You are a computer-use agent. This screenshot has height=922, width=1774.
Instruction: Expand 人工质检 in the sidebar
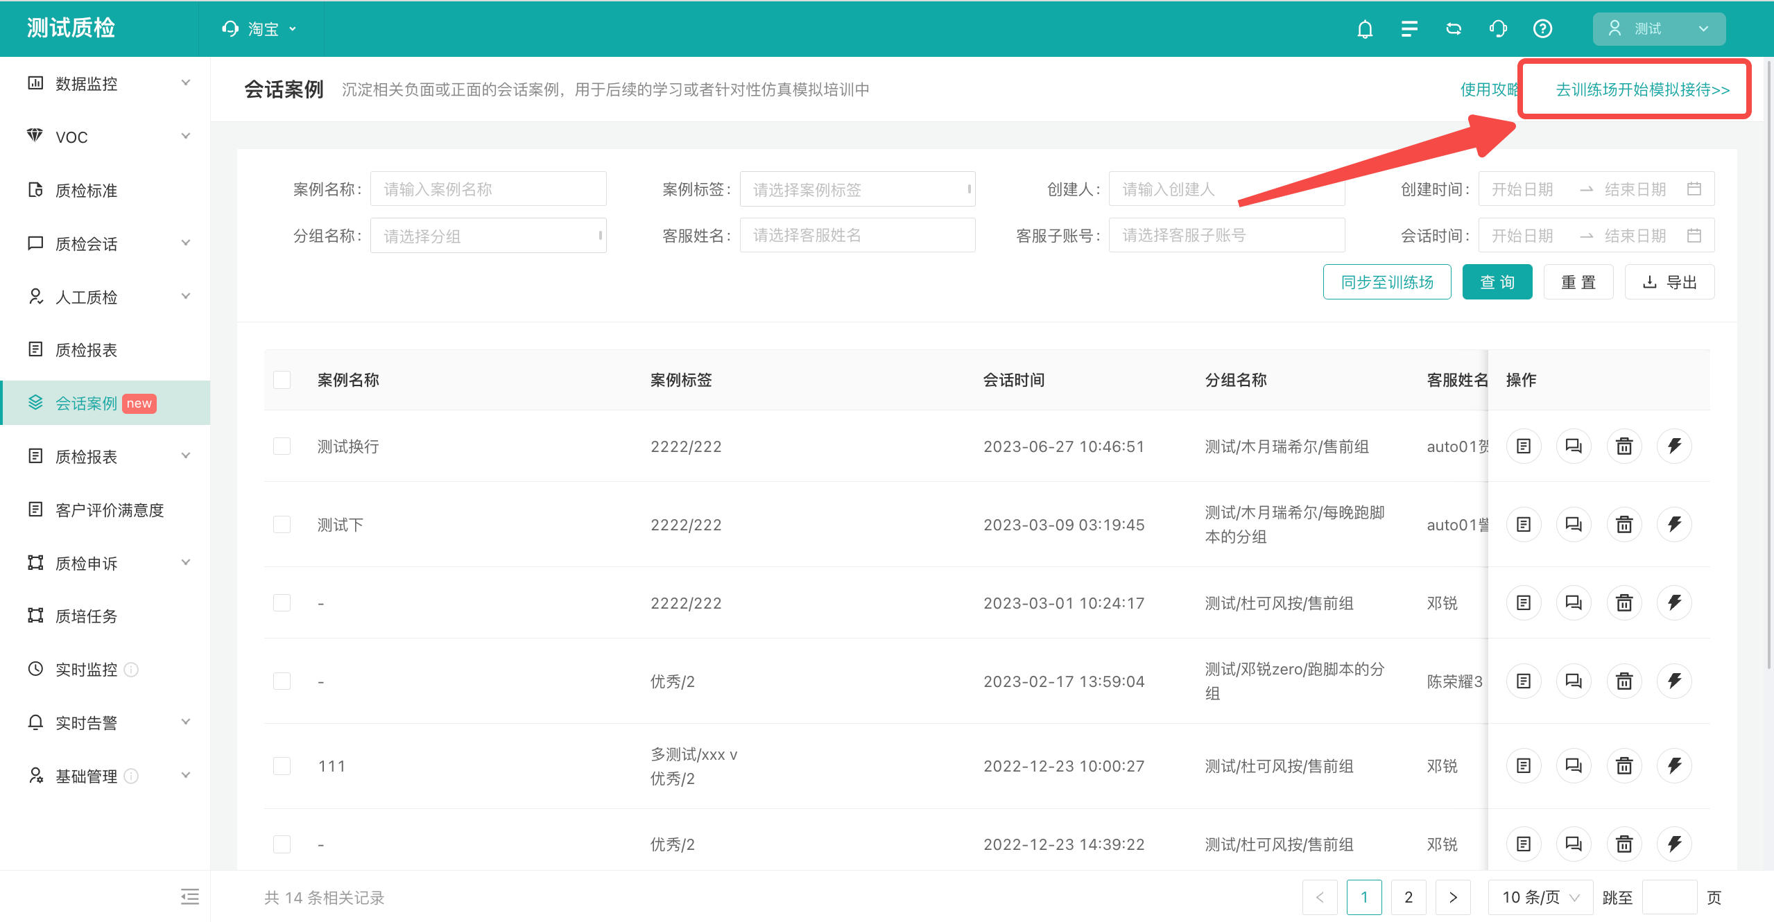[x=105, y=297]
